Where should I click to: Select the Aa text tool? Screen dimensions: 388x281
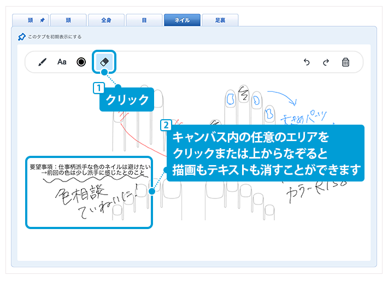coord(62,62)
